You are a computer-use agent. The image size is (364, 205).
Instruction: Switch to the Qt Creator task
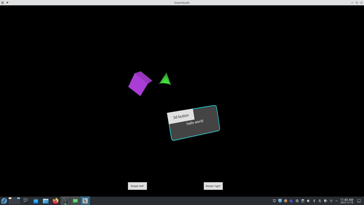(x=75, y=201)
